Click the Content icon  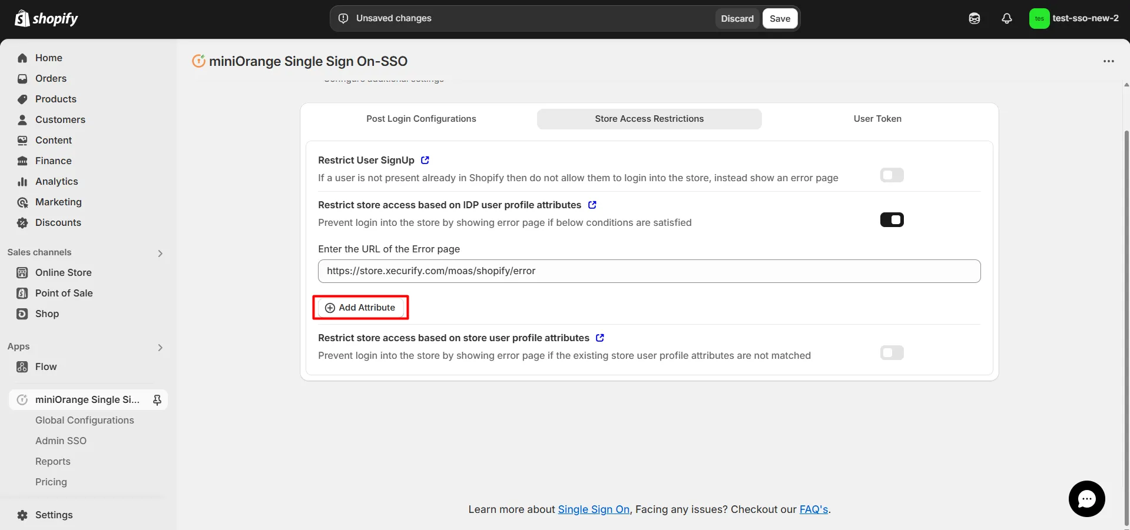coord(22,140)
